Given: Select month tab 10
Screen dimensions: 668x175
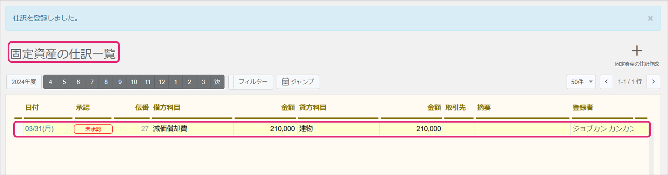Looking at the screenshot, I should click(x=134, y=82).
